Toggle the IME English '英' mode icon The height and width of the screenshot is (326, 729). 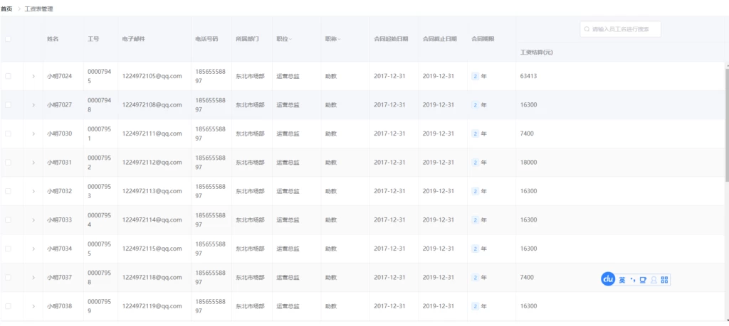[x=622, y=280]
